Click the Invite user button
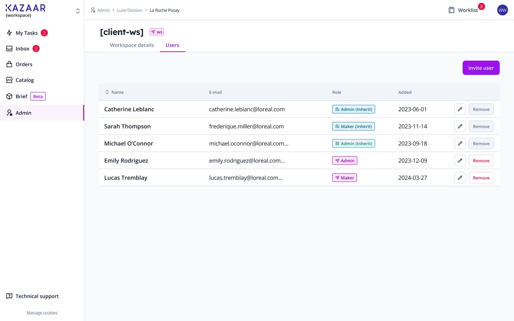Image resolution: width=514 pixels, height=321 pixels. [x=481, y=68]
